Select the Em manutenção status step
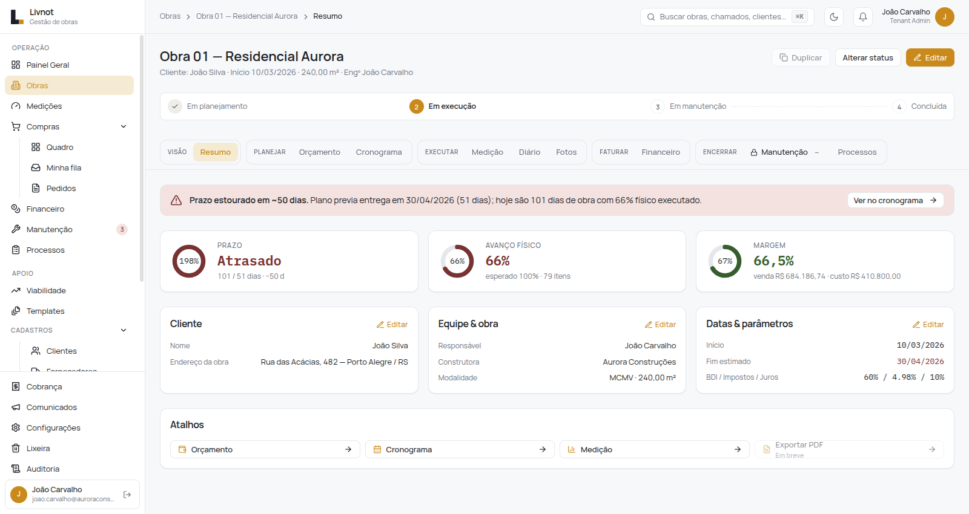 pos(689,106)
